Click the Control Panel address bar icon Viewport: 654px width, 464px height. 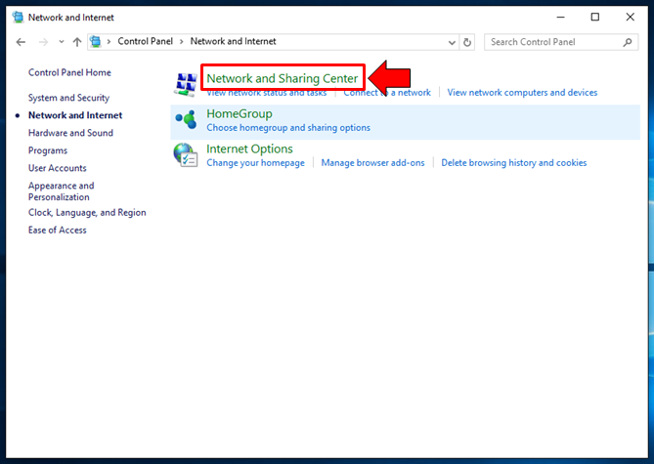pyautogui.click(x=97, y=42)
